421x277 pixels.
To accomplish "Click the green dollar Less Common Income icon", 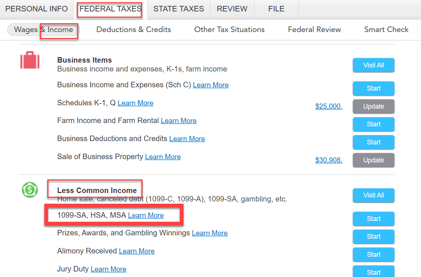I will 30,190.
